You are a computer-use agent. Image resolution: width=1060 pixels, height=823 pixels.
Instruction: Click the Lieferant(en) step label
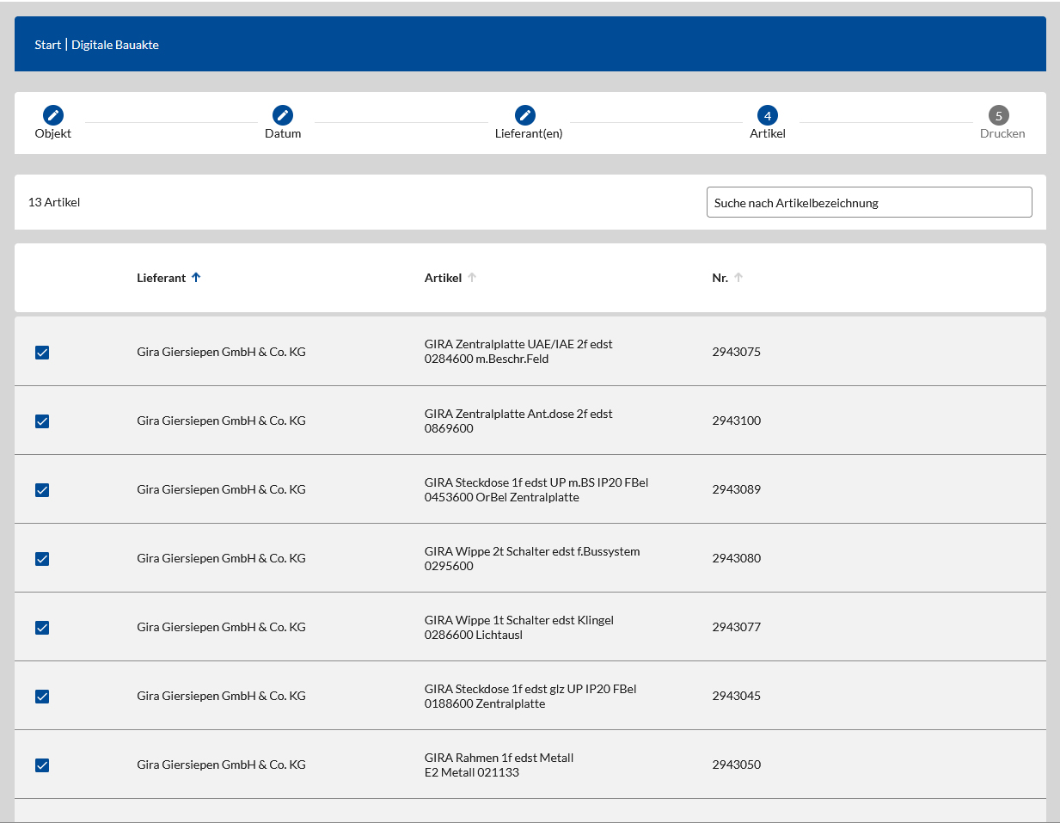click(529, 133)
